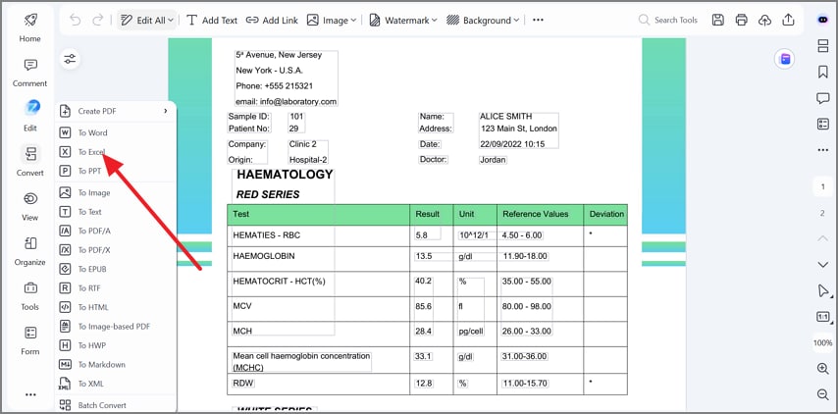Open the Tools section in sidebar

pyautogui.click(x=29, y=296)
